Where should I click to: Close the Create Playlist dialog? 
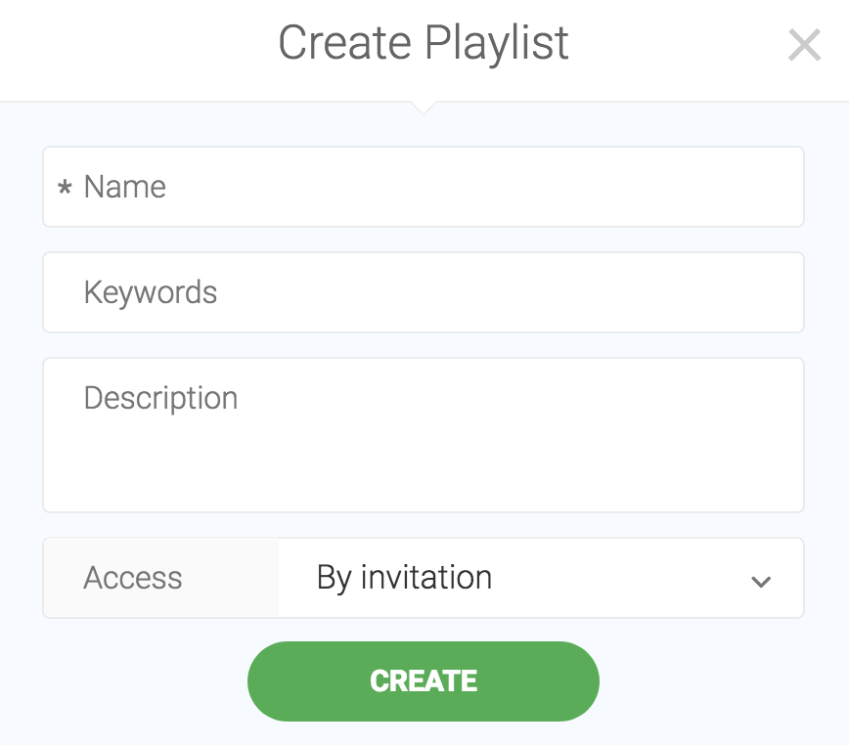pyautogui.click(x=804, y=45)
